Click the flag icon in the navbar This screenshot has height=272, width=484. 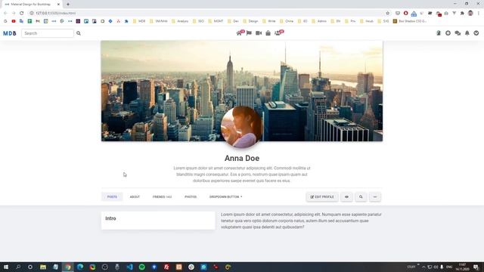tap(249, 33)
